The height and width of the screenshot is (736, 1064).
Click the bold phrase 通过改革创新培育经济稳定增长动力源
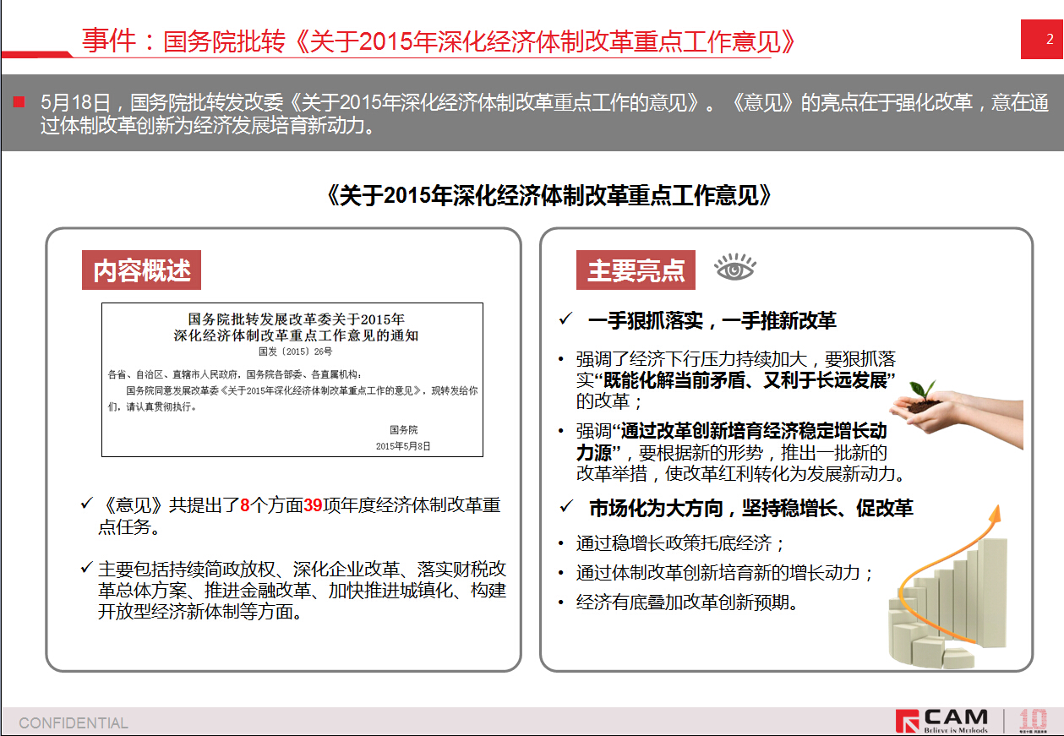pos(732,441)
